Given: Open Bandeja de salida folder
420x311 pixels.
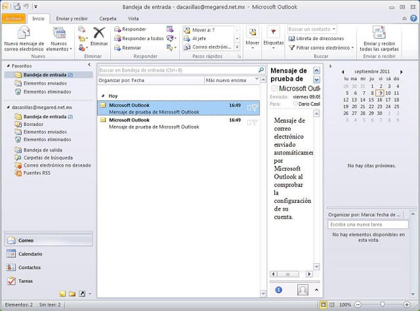Looking at the screenshot, I should (x=43, y=150).
